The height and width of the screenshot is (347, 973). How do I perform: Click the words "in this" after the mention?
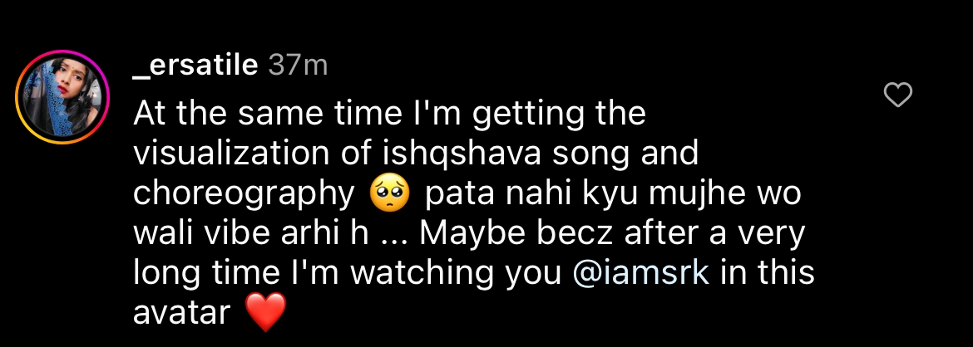(x=765, y=275)
